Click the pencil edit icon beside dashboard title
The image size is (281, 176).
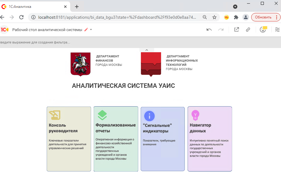tap(86, 30)
